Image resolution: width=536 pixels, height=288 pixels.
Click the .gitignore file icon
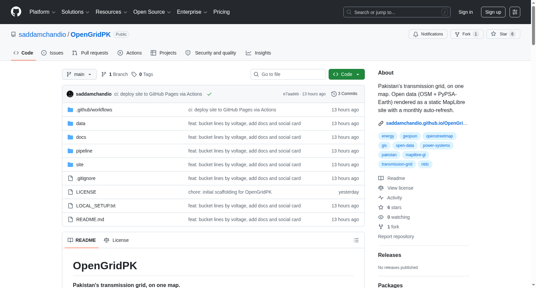70,178
